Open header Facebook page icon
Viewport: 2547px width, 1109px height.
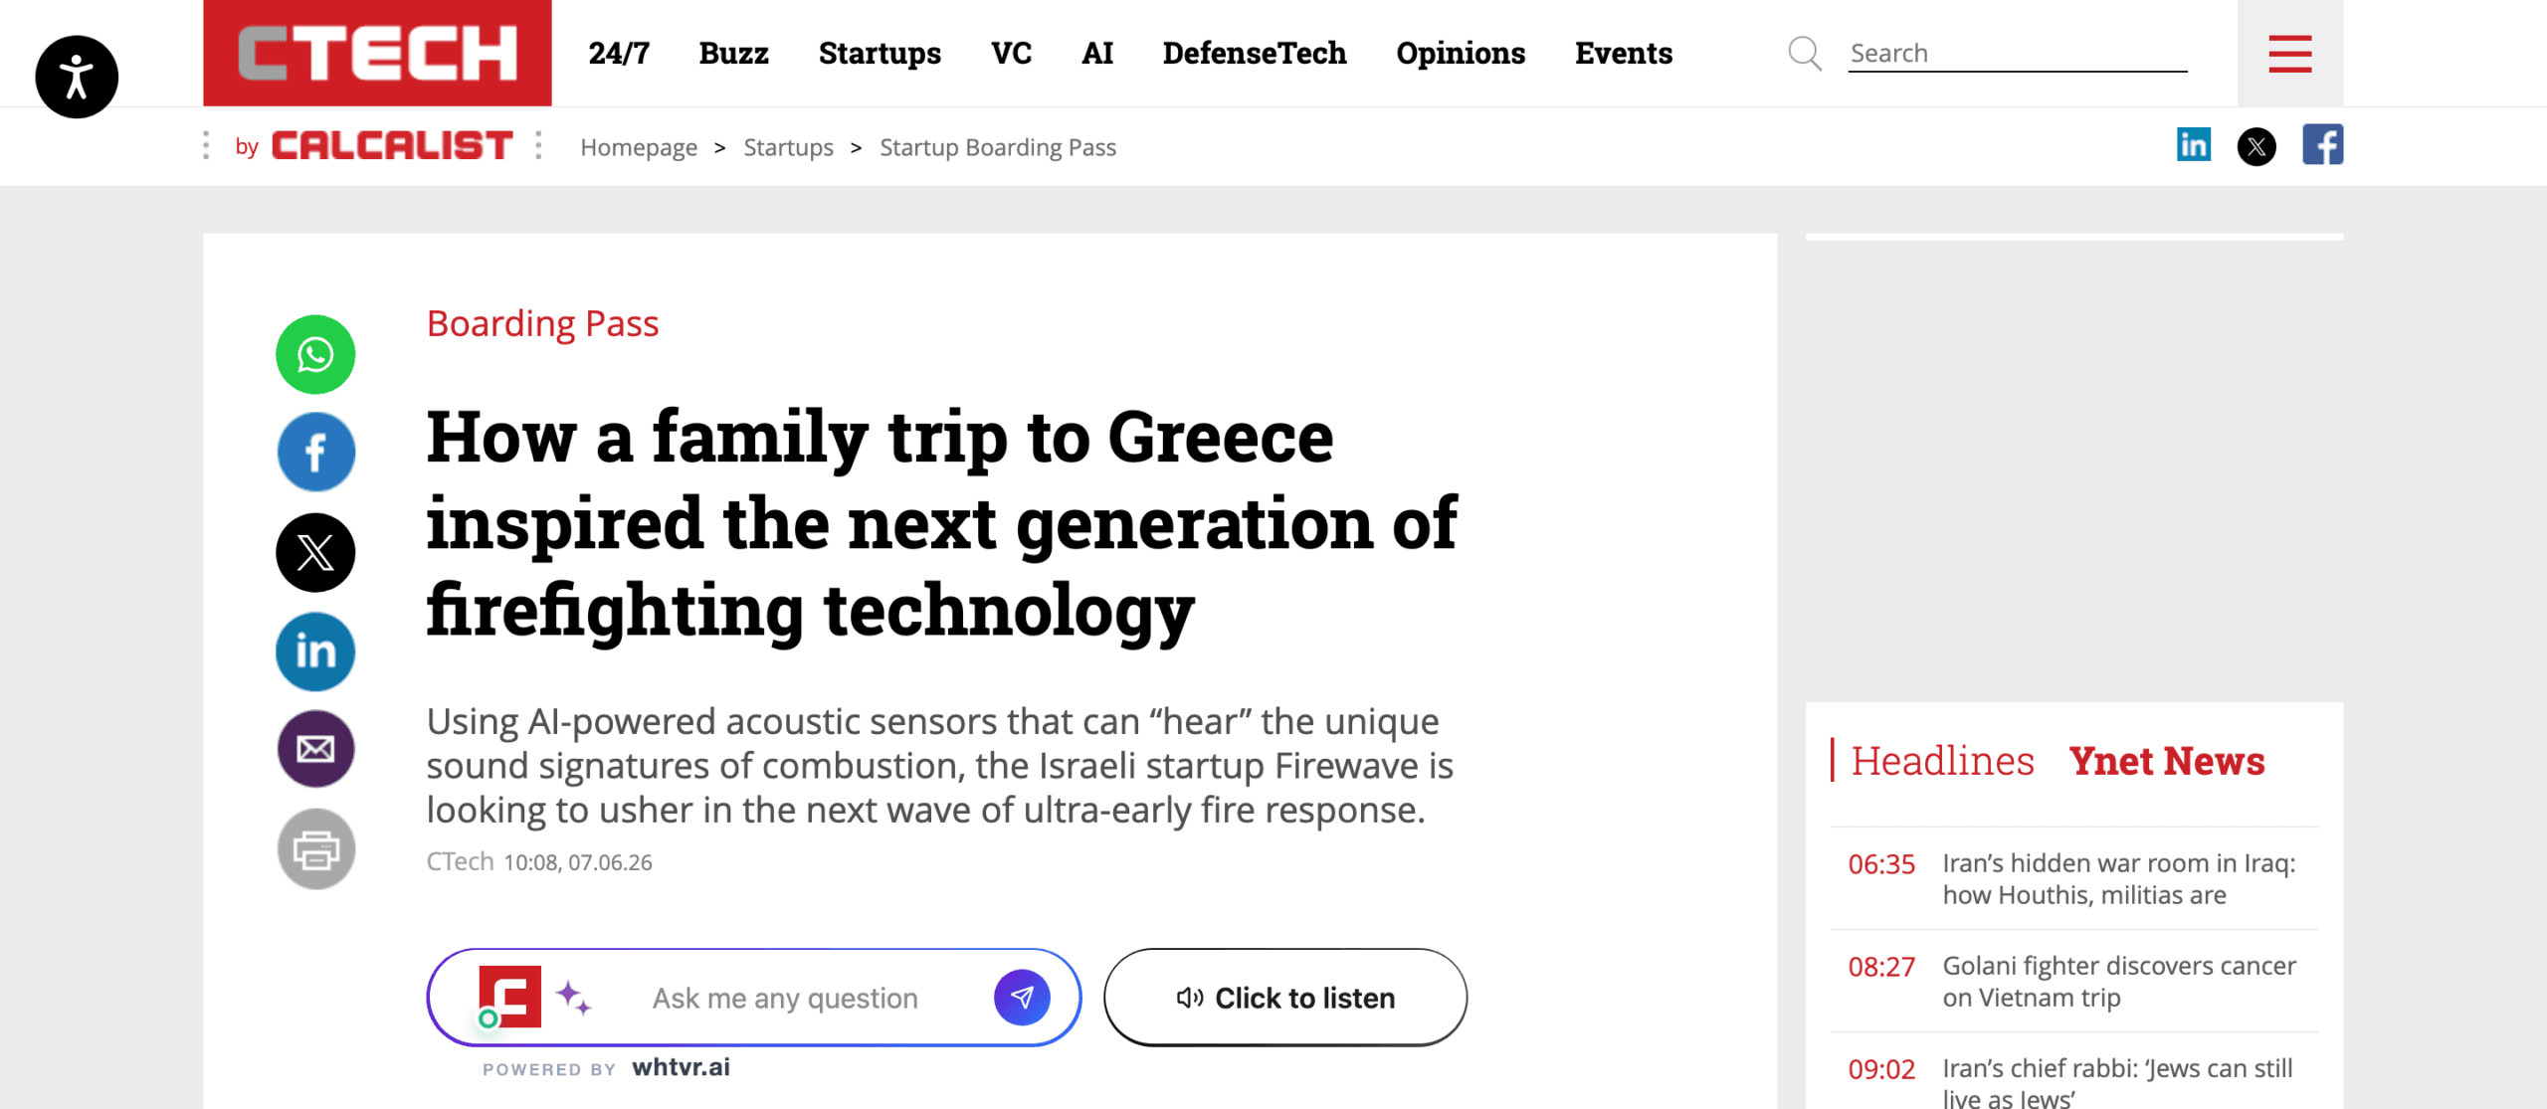click(x=2322, y=145)
